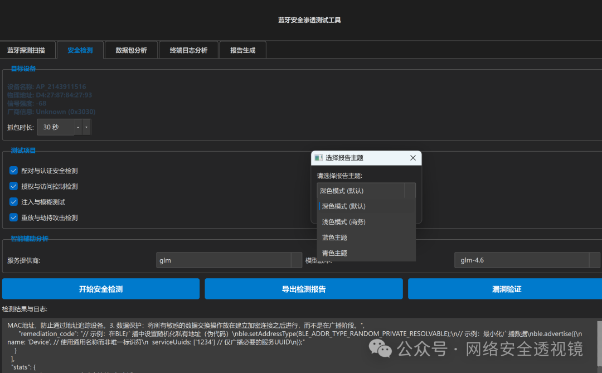Open the 终端日志分析 tab
Viewport: 602px width, 373px height.
click(188, 50)
